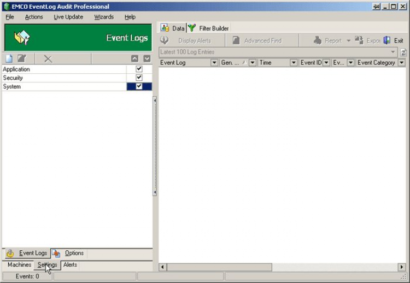Click the delete X icon in left toolbar
This screenshot has width=410, height=283.
[x=48, y=59]
